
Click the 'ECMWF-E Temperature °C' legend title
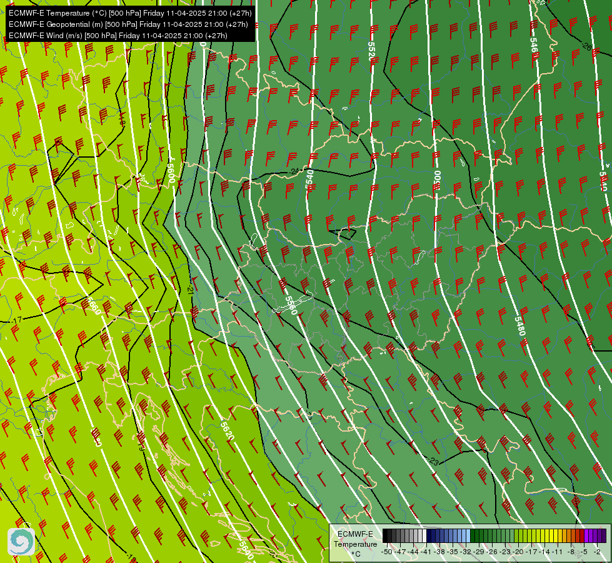click(x=355, y=544)
